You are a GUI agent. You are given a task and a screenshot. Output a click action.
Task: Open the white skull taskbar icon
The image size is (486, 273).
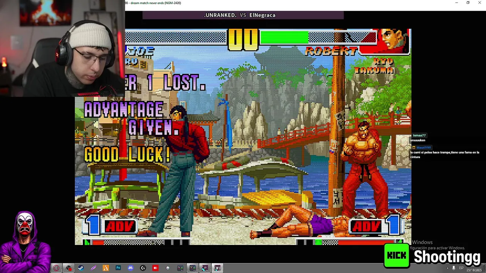[x=168, y=268]
